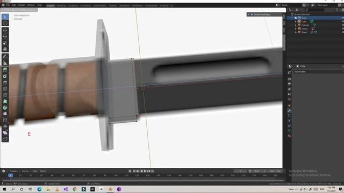The height and width of the screenshot is (193, 344).
Task: Click the outliner search field
Action: click(314, 10)
